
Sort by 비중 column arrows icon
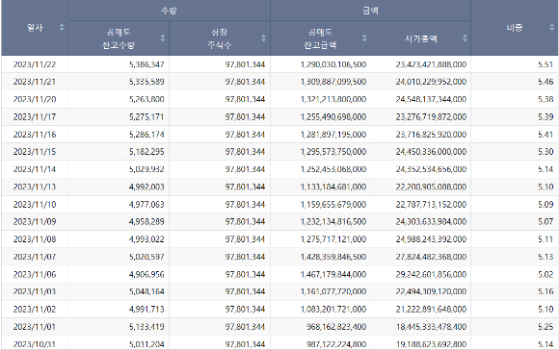(x=552, y=27)
